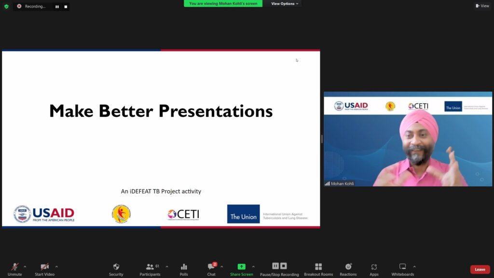Stop the recording from top-left indicator
Viewport: 494px width, 278px height.
pyautogui.click(x=66, y=7)
